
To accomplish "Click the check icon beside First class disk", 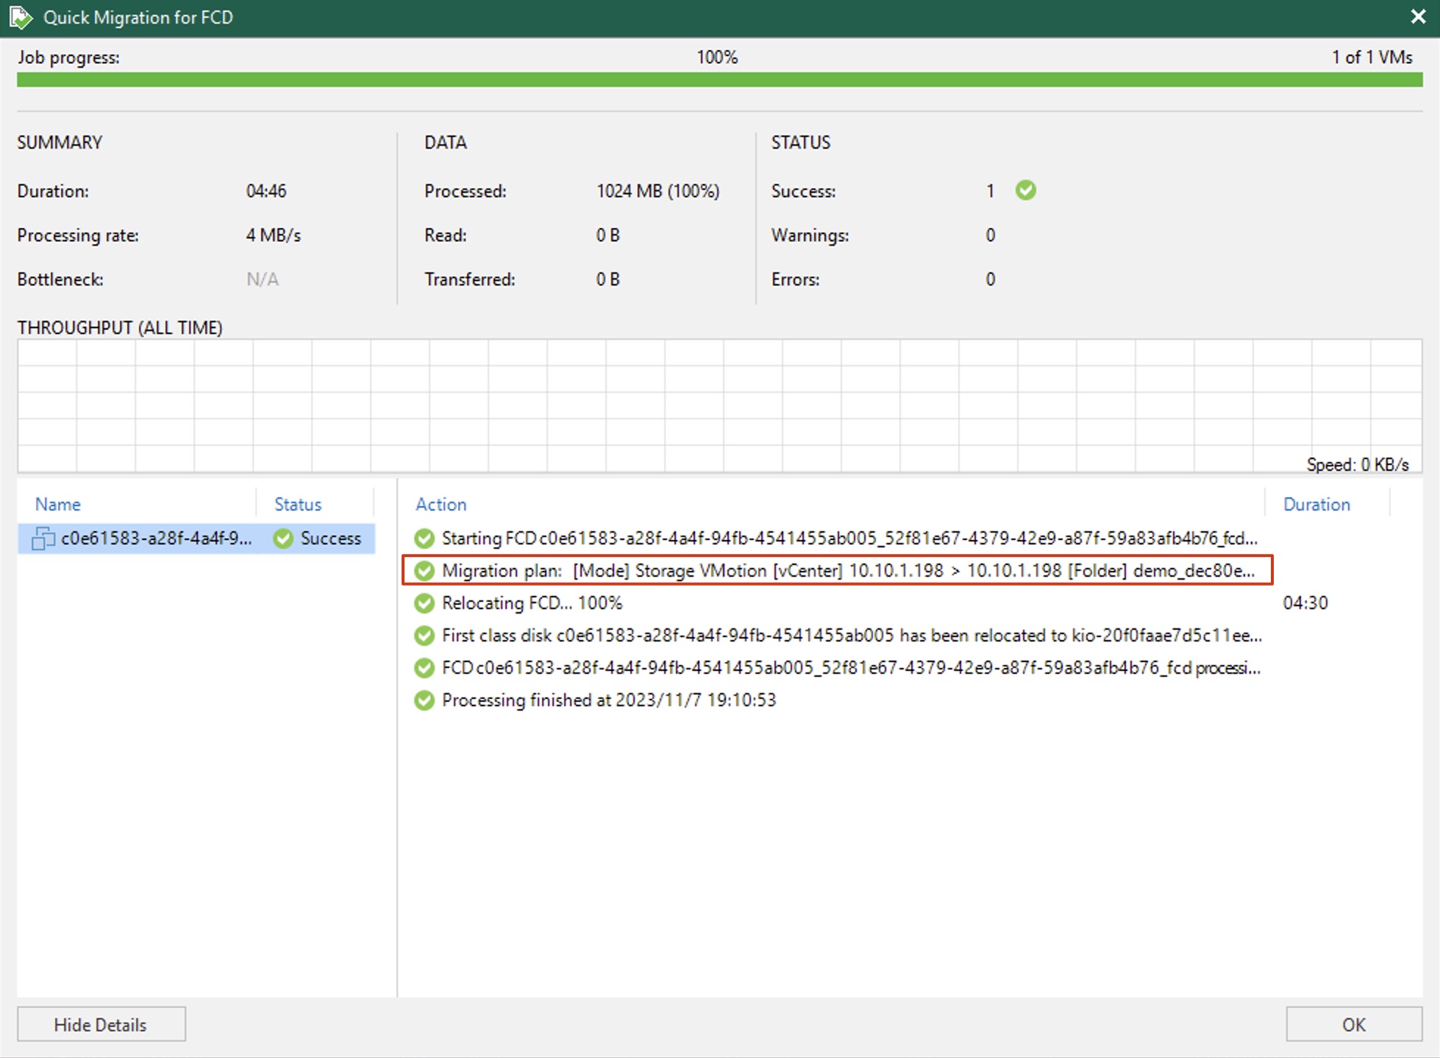I will point(424,636).
